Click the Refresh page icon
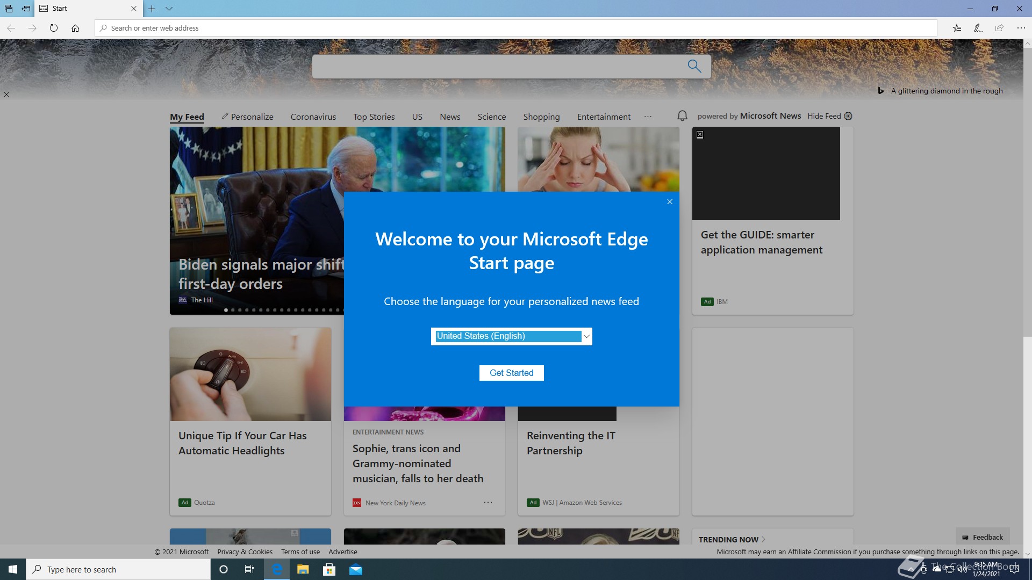This screenshot has height=580, width=1032. (54, 28)
